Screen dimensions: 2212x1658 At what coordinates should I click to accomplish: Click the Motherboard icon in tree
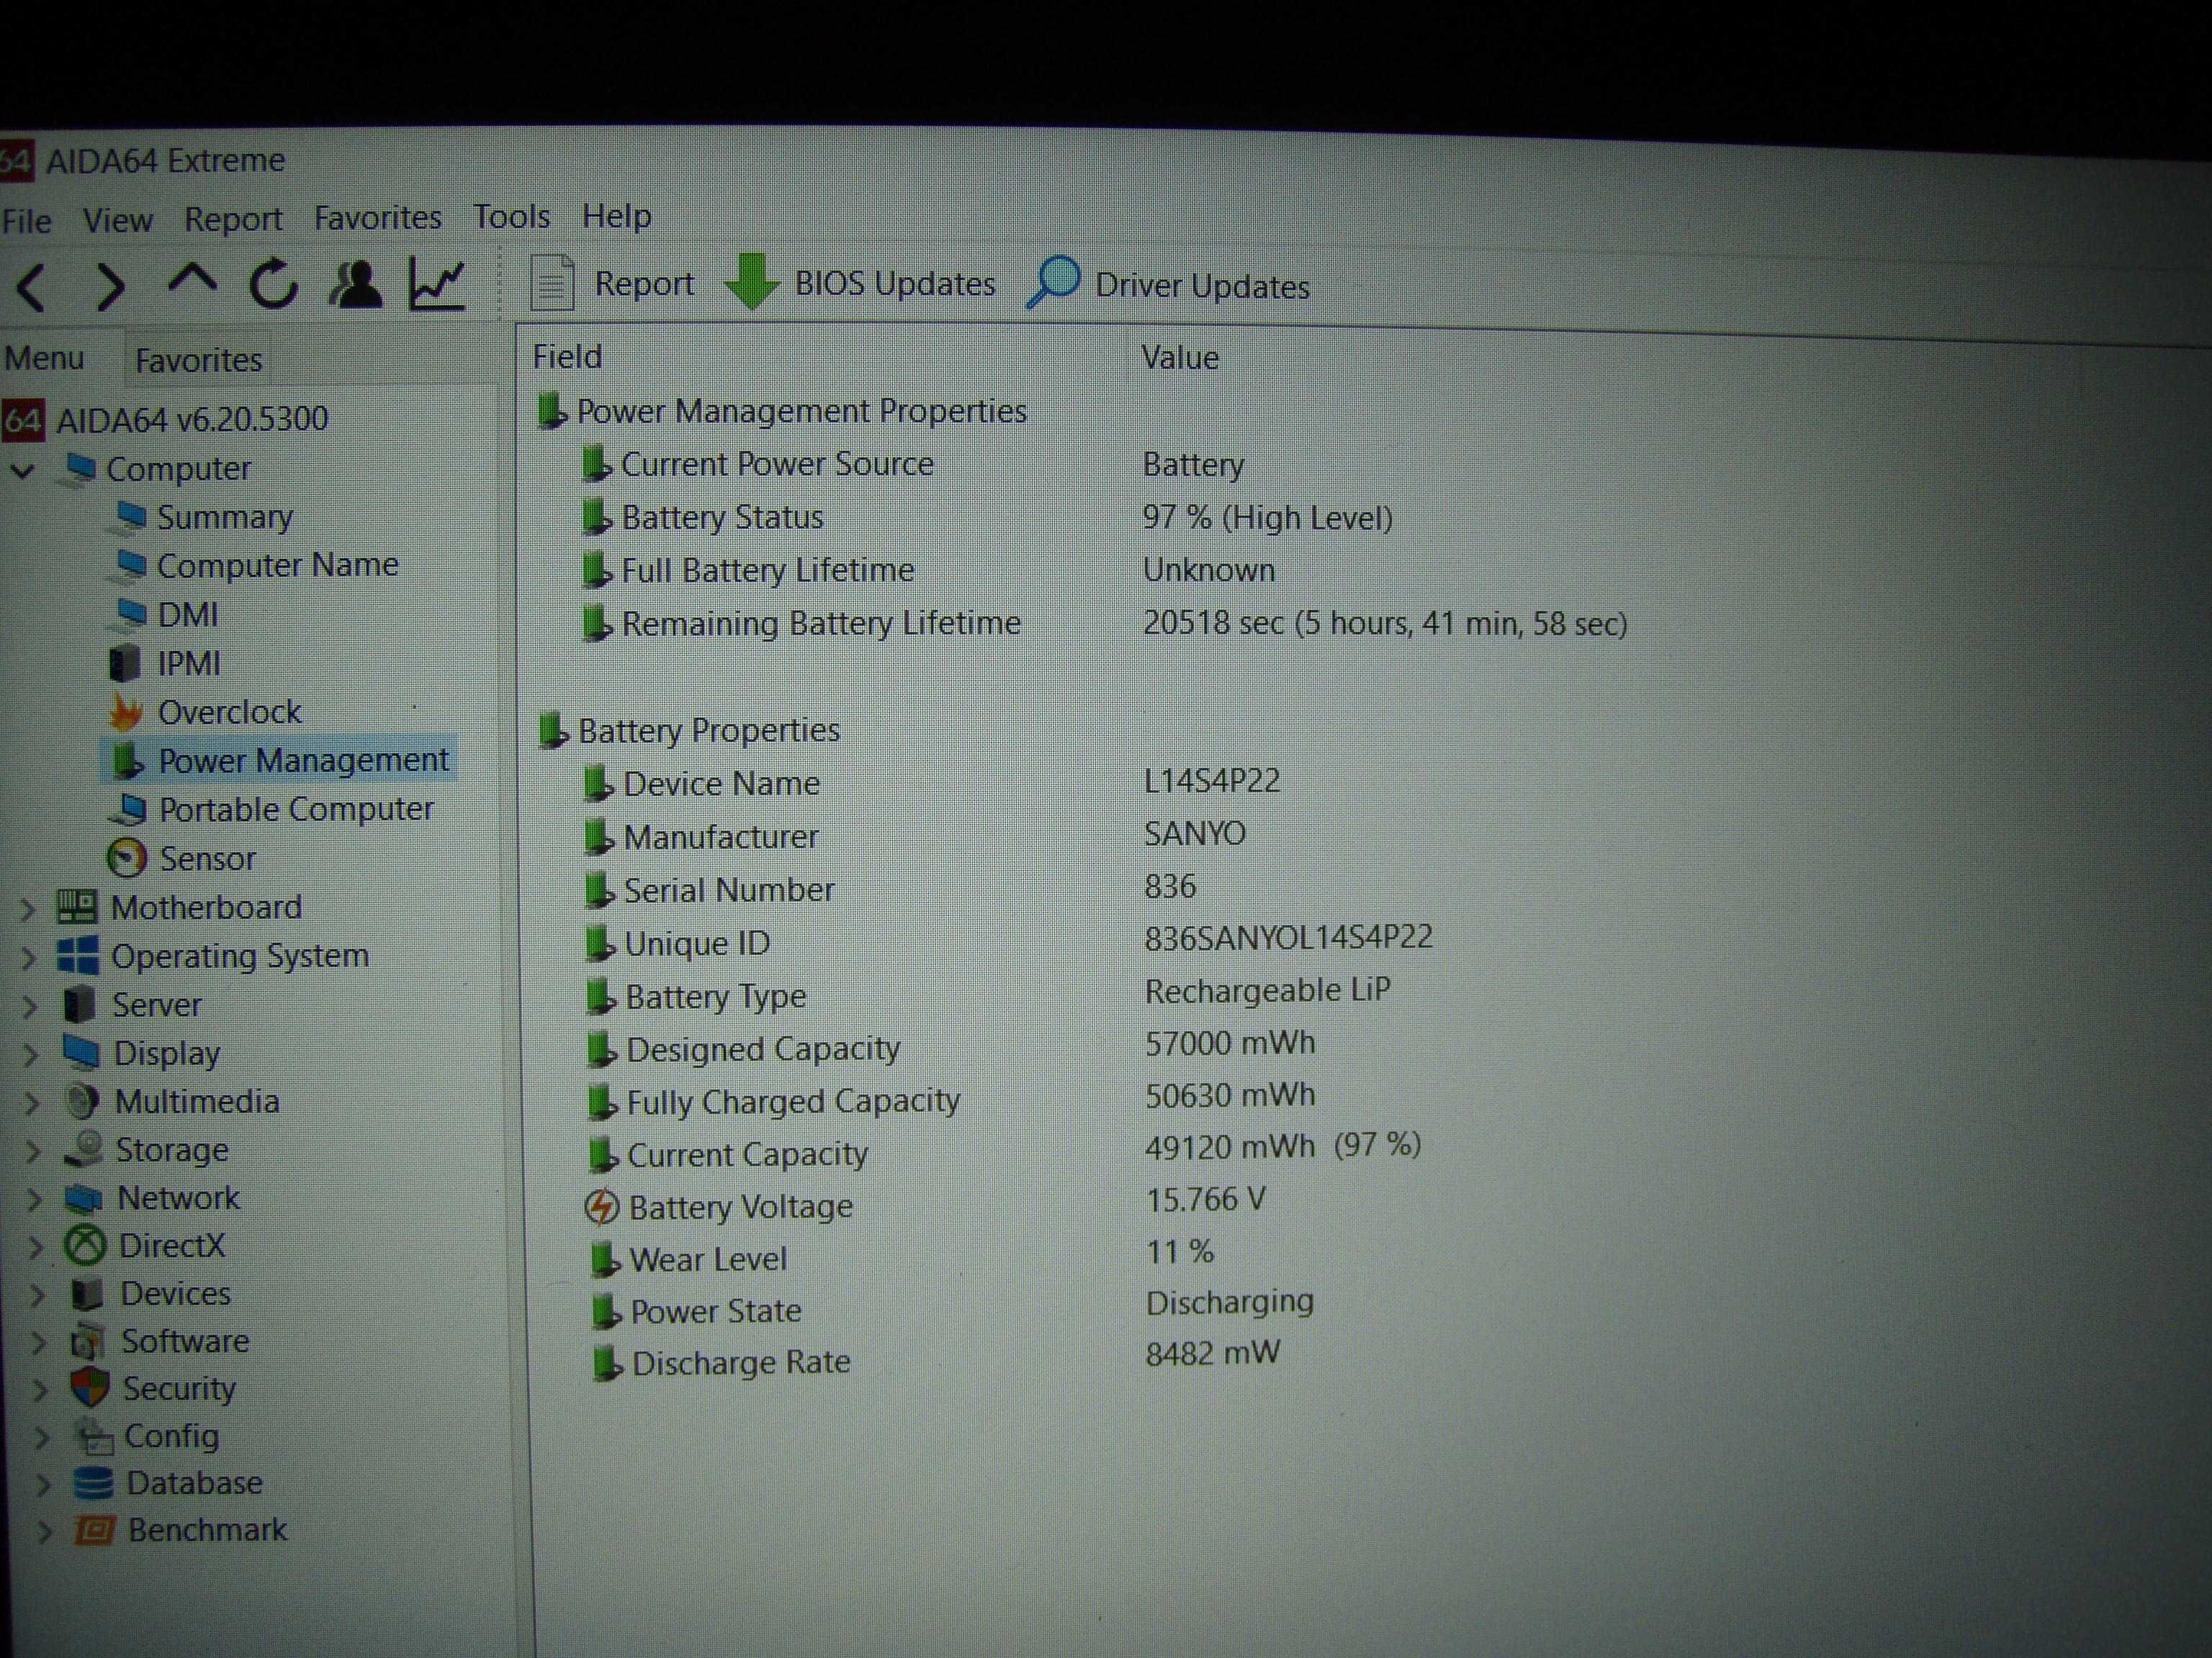coord(77,907)
